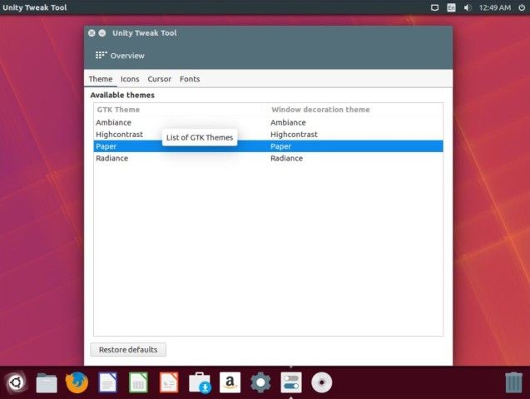Open System Settings gear in dock
Viewport: 530px width, 399px height.
260,382
